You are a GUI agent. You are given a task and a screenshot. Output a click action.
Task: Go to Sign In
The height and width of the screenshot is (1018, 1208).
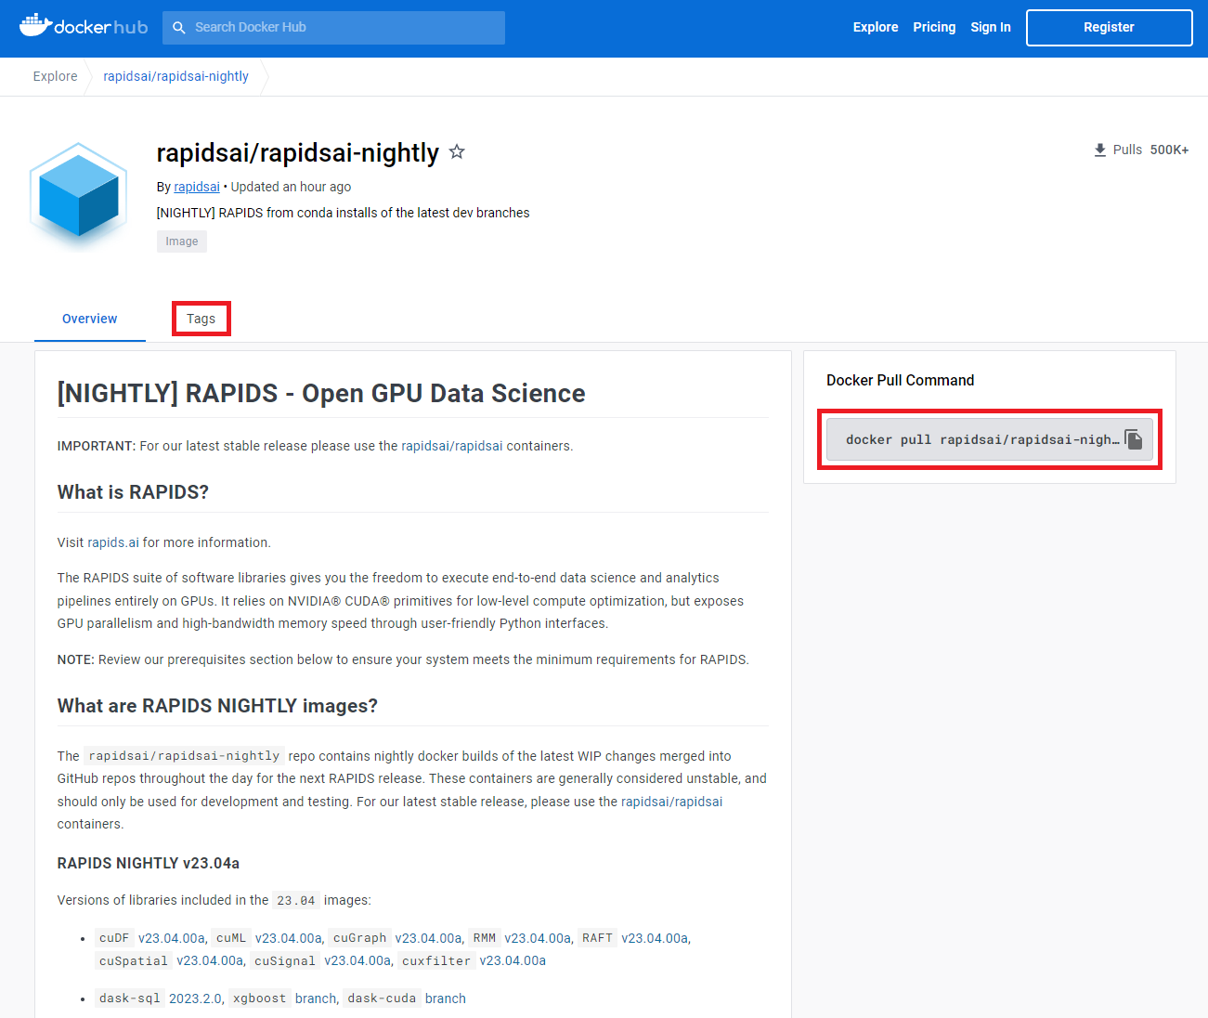[991, 27]
